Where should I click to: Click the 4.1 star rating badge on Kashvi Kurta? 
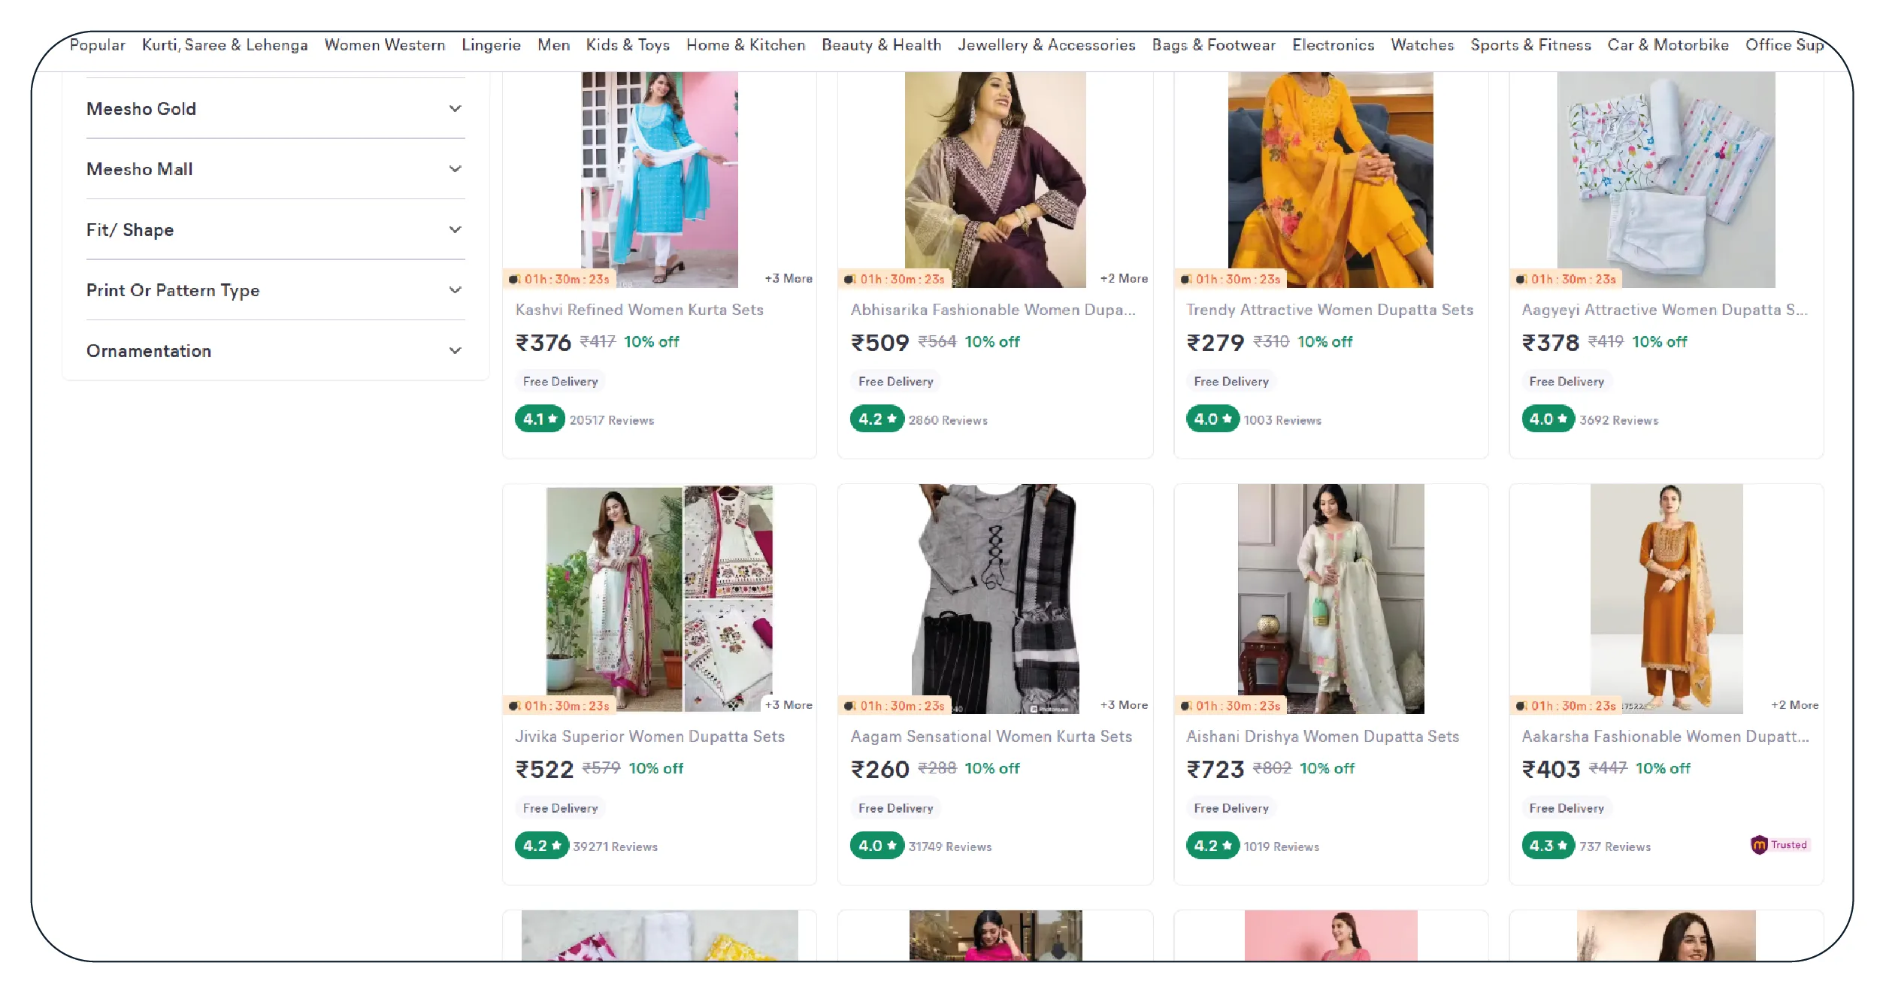point(539,419)
